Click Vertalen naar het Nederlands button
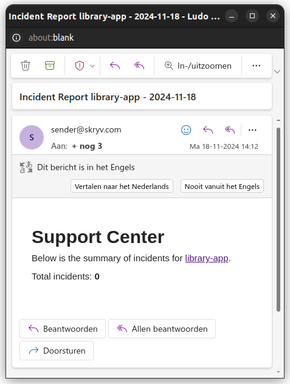The image size is (290, 384). click(122, 187)
